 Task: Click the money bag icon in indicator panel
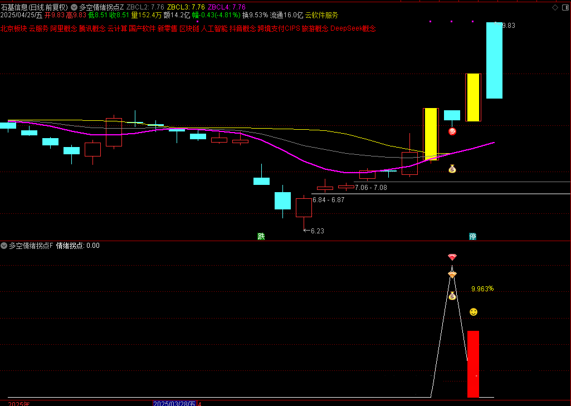(x=452, y=296)
